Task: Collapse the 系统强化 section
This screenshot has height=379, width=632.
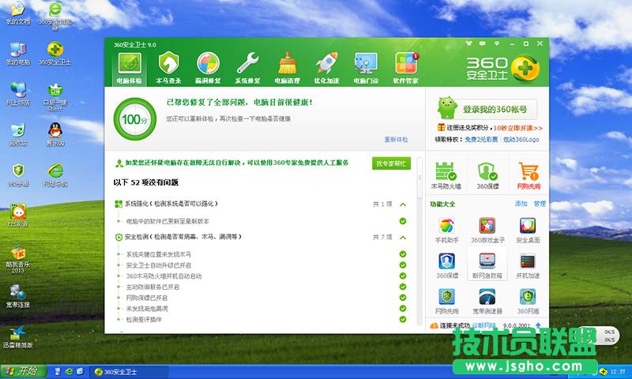Action: [x=403, y=205]
